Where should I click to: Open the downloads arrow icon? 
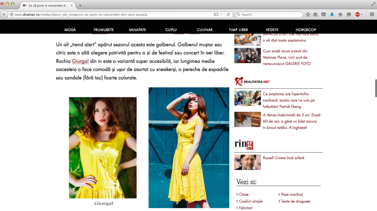pyautogui.click(x=332, y=14)
